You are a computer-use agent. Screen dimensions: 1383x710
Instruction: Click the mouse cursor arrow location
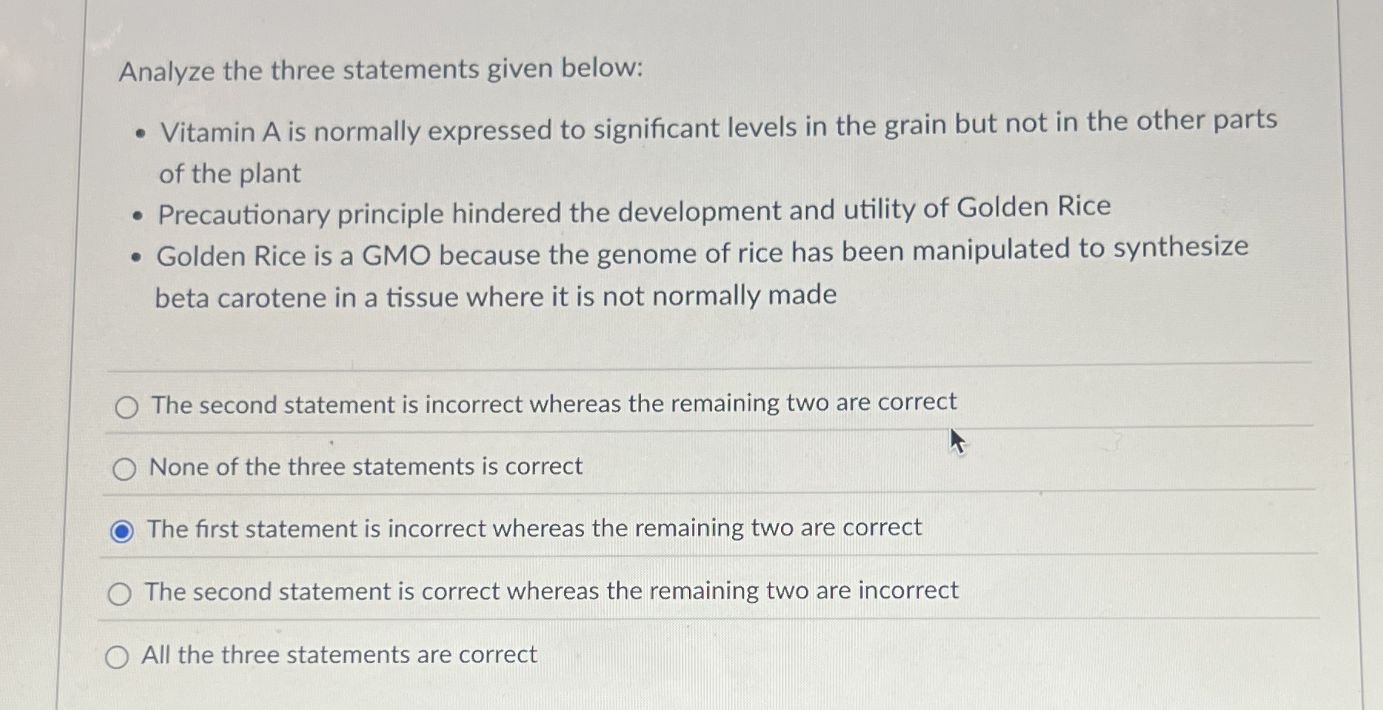(958, 442)
